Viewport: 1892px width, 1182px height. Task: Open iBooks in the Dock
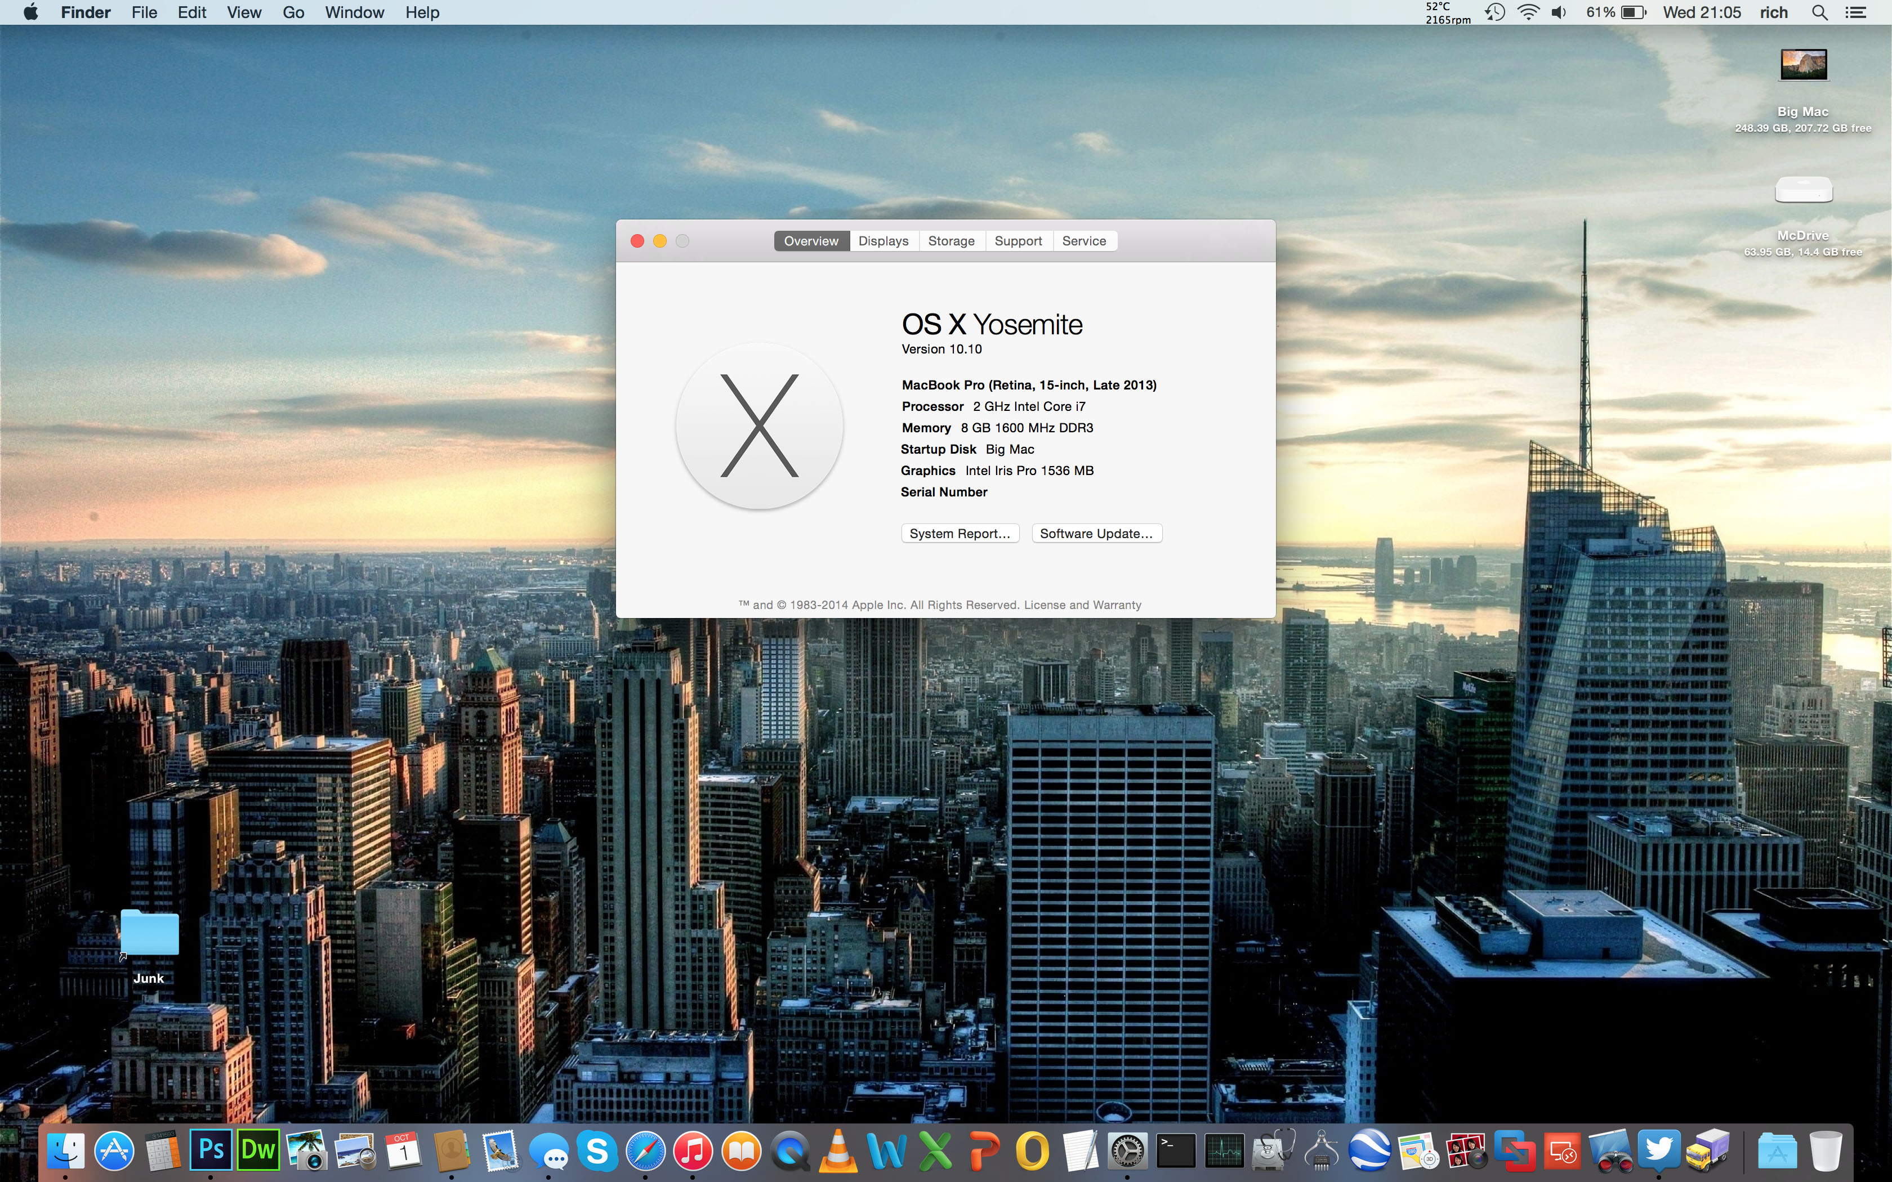click(742, 1150)
